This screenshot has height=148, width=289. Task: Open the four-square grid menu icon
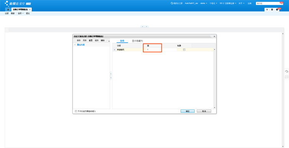coord(272,10)
